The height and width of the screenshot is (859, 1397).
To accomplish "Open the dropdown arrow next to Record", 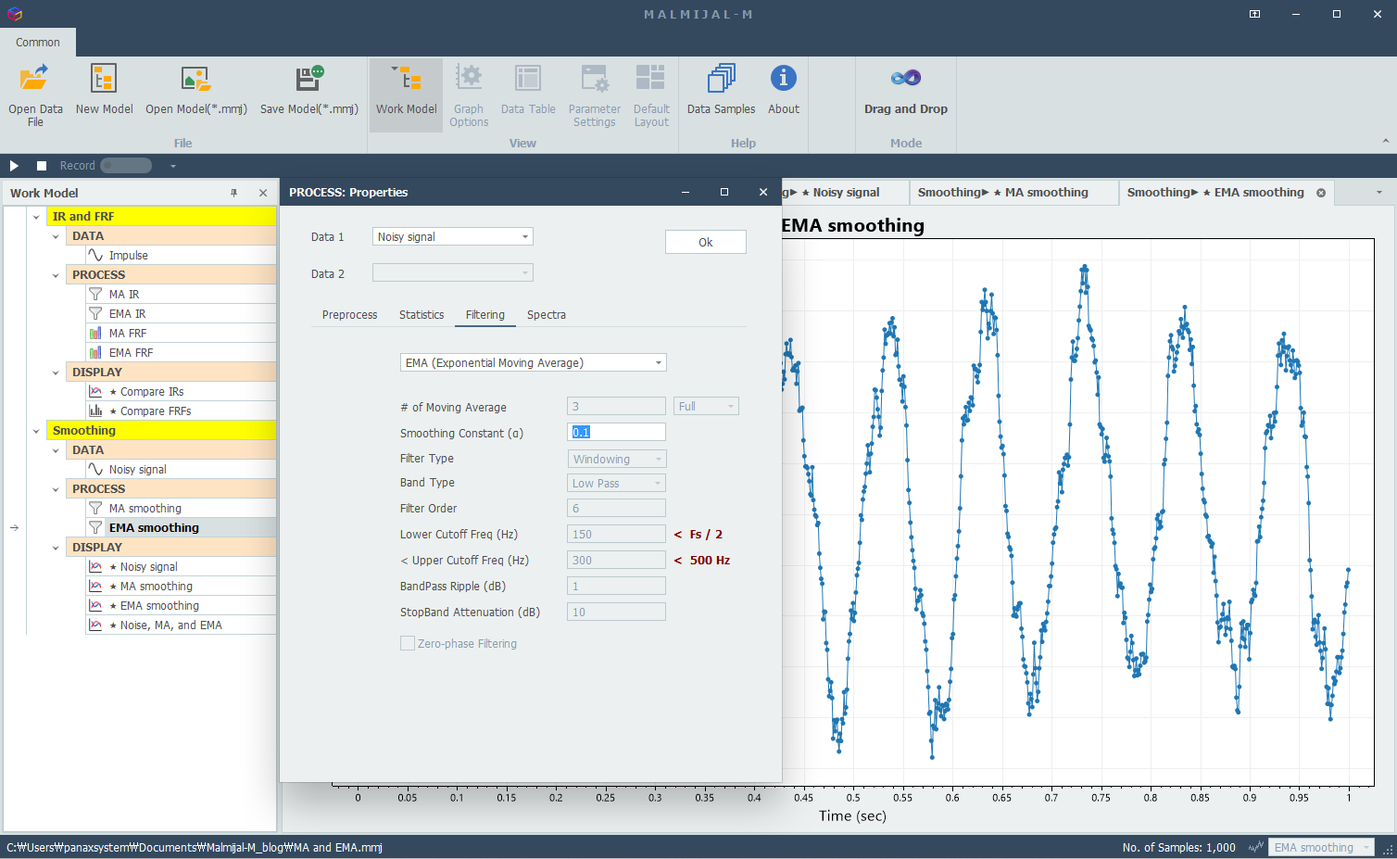I will 172,166.
